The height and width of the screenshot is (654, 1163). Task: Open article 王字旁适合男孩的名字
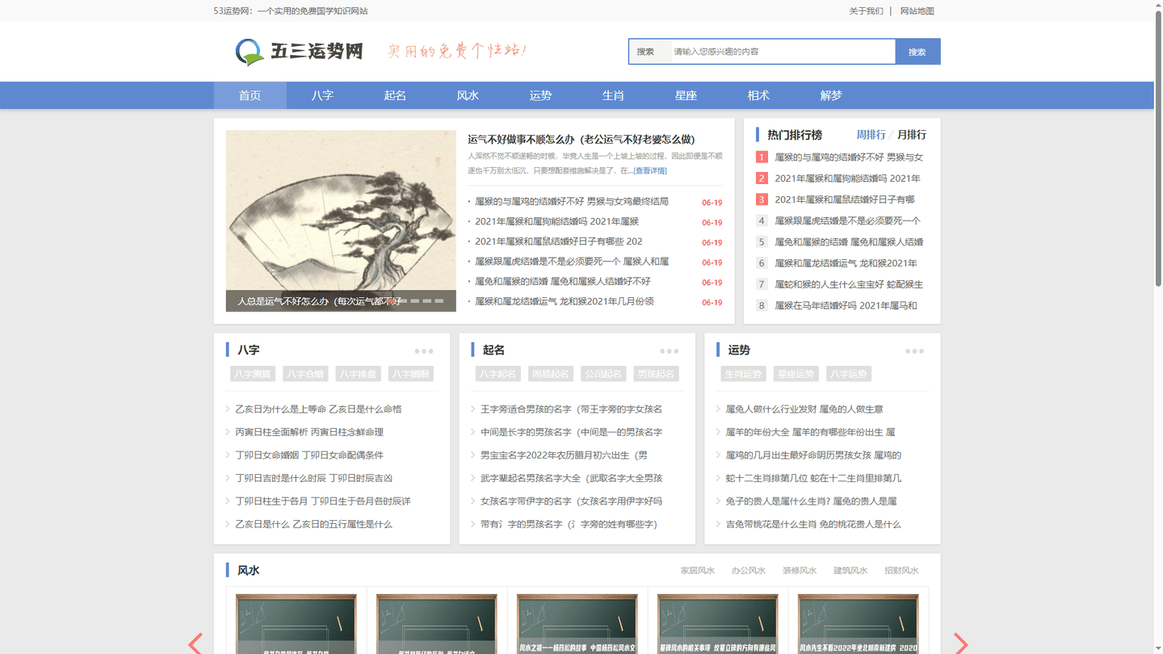click(571, 409)
